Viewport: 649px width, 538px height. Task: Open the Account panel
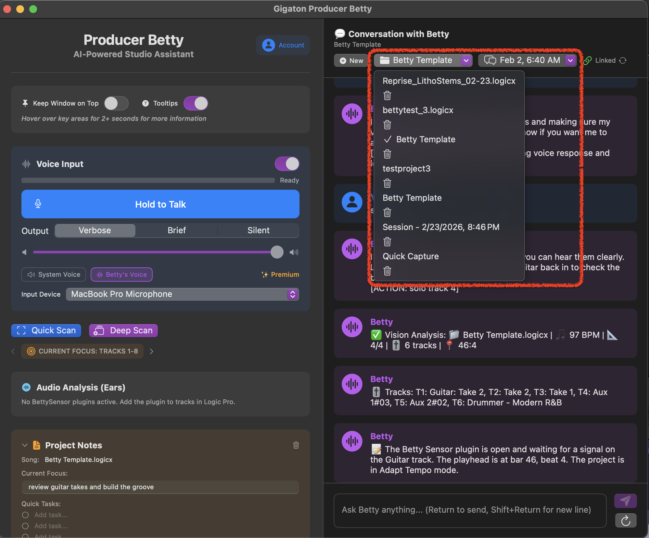(282, 45)
